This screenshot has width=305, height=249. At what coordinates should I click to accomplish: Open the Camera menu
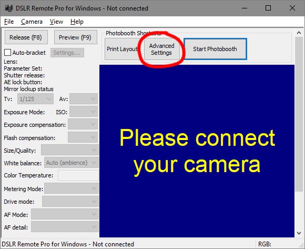pos(32,22)
